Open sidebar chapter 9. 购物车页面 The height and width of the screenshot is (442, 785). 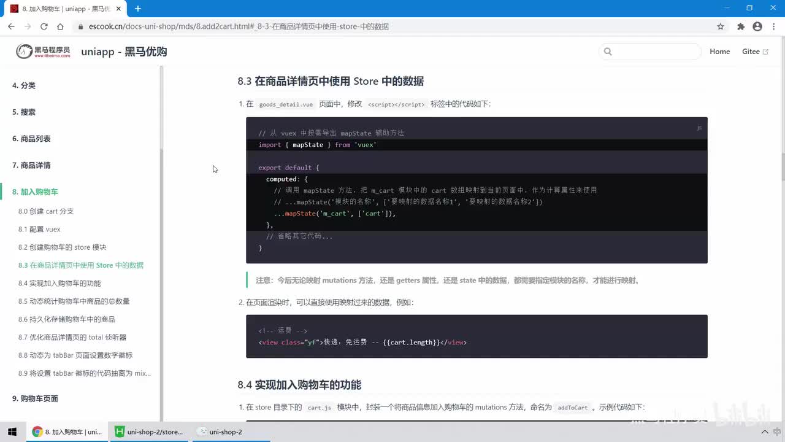coord(35,398)
